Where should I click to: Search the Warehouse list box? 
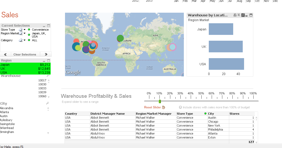click(48, 76)
